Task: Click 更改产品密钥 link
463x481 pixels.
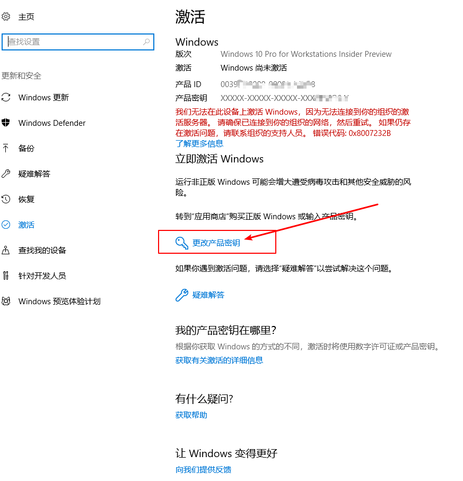Action: 216,243
